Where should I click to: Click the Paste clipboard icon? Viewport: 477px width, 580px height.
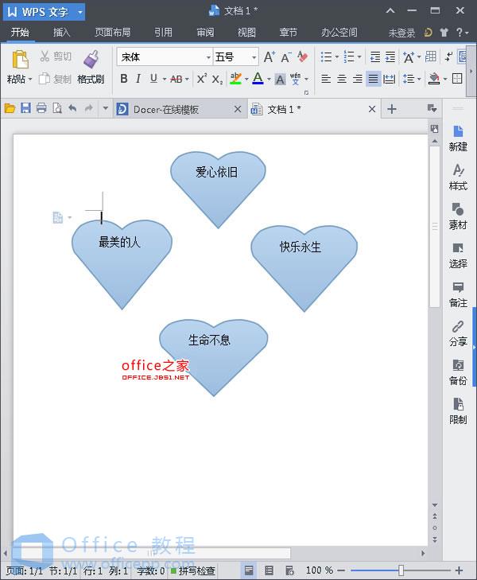[x=20, y=59]
